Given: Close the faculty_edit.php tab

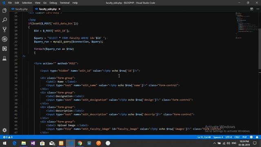Looking at the screenshot, I should [60, 9].
